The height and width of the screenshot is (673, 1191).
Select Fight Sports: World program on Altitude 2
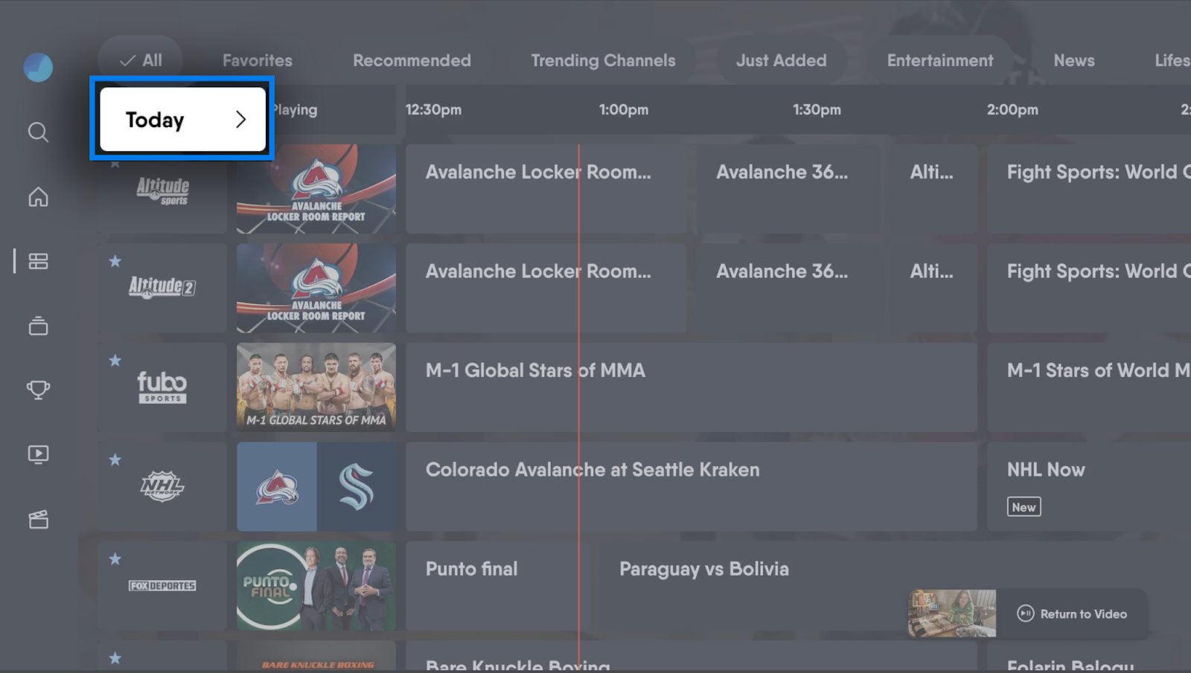[1089, 289]
